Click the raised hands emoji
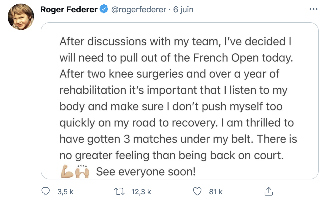327x200 pixels. [82, 171]
